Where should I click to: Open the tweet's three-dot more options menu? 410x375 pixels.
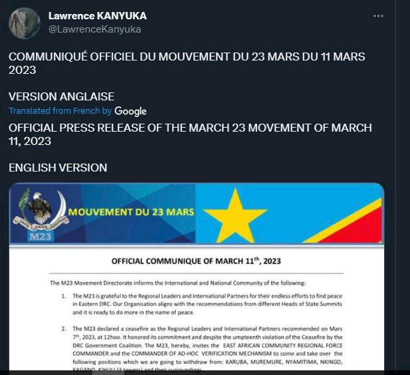(378, 16)
